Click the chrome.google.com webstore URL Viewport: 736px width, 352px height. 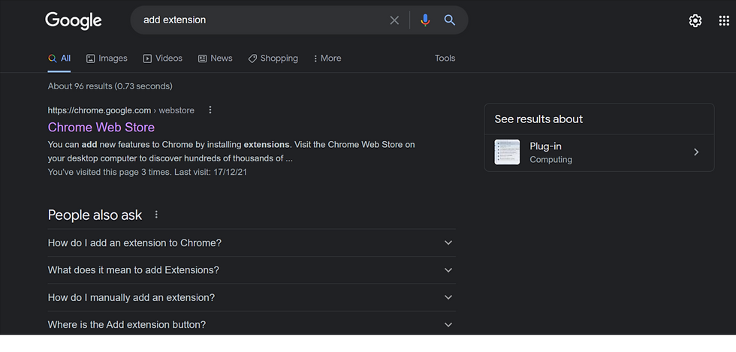(x=121, y=110)
